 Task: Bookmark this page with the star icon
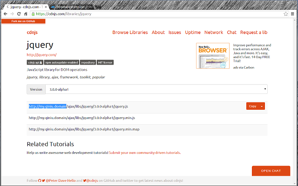(285, 14)
